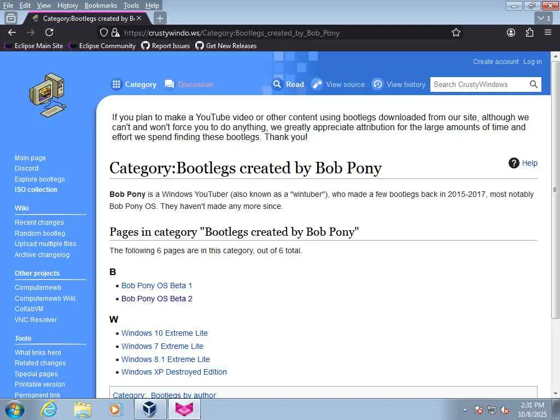The height and width of the screenshot is (420, 560).
Task: Open the Bookmarks menu
Action: point(101,5)
